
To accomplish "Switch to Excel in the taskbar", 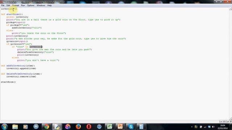I will [x=109, y=127].
